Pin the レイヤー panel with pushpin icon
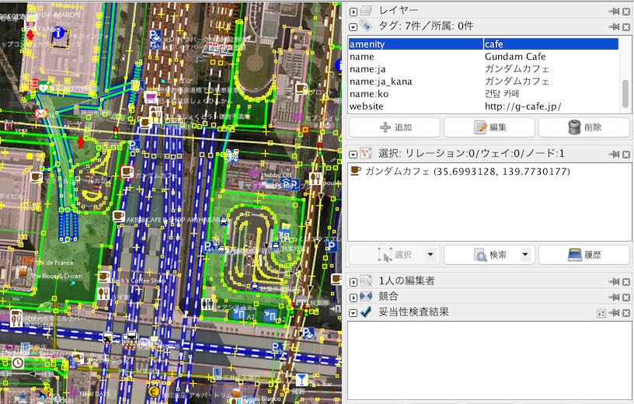The height and width of the screenshot is (404, 634). tap(613, 11)
